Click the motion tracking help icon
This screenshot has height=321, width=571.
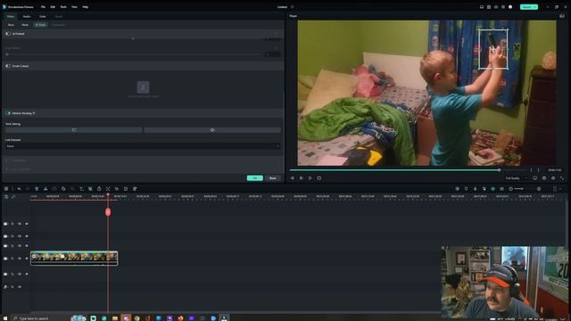tap(34, 113)
